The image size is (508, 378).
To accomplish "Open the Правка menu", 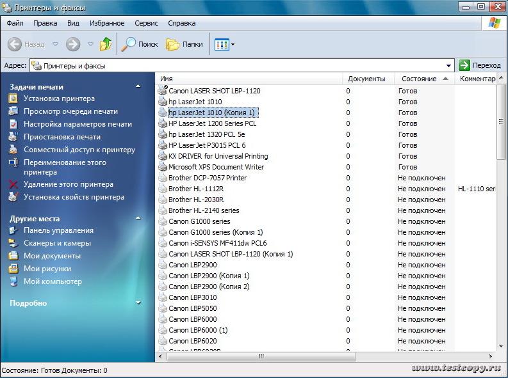I will [45, 23].
